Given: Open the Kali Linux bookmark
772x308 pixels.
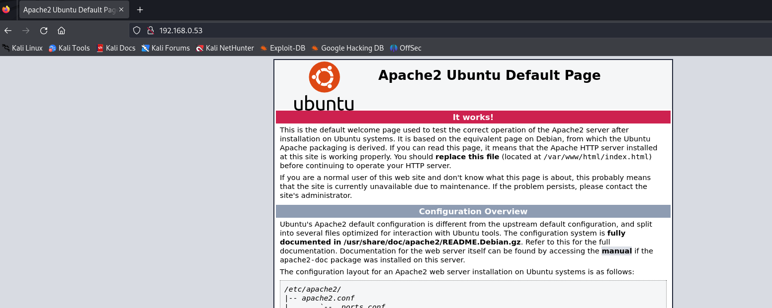Looking at the screenshot, I should [22, 48].
